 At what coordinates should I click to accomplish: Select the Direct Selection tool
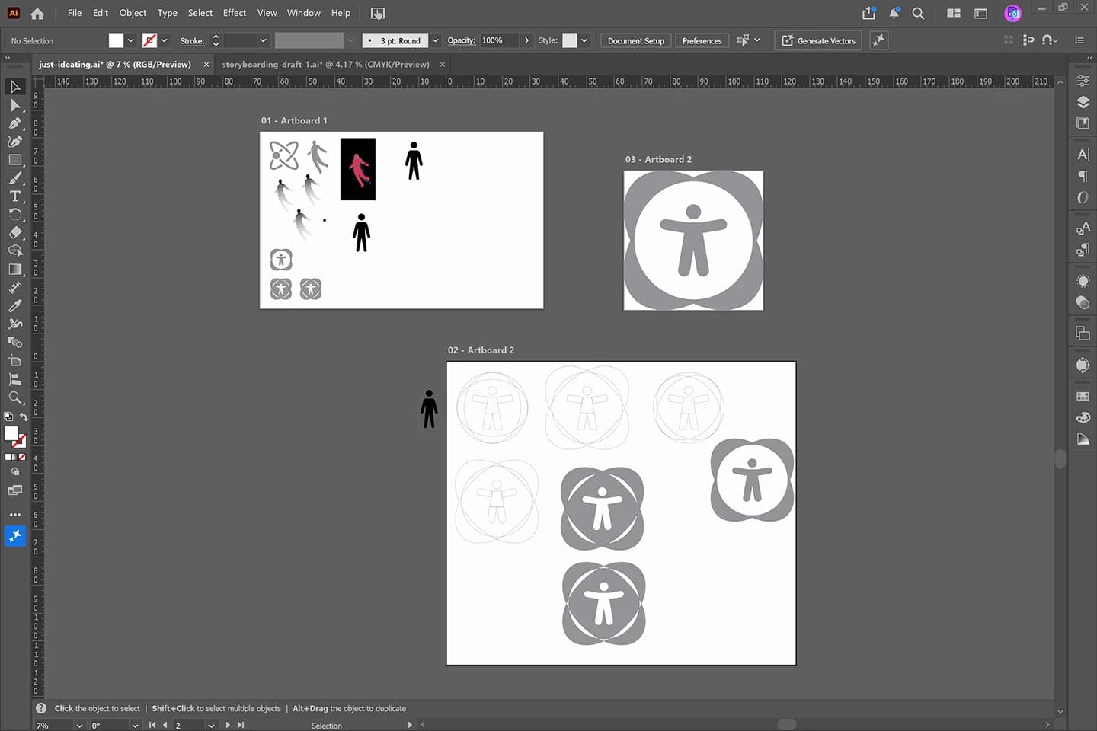tap(15, 105)
